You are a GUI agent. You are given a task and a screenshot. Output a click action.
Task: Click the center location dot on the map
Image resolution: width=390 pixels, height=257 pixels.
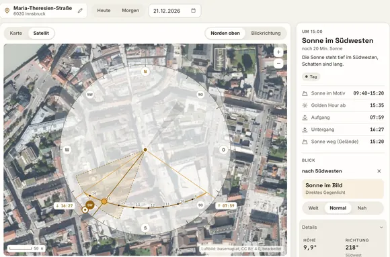145,150
